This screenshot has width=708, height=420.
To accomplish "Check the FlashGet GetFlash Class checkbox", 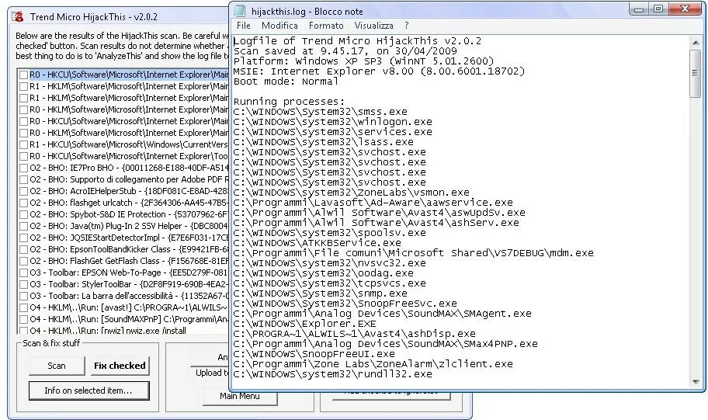I will (24, 262).
